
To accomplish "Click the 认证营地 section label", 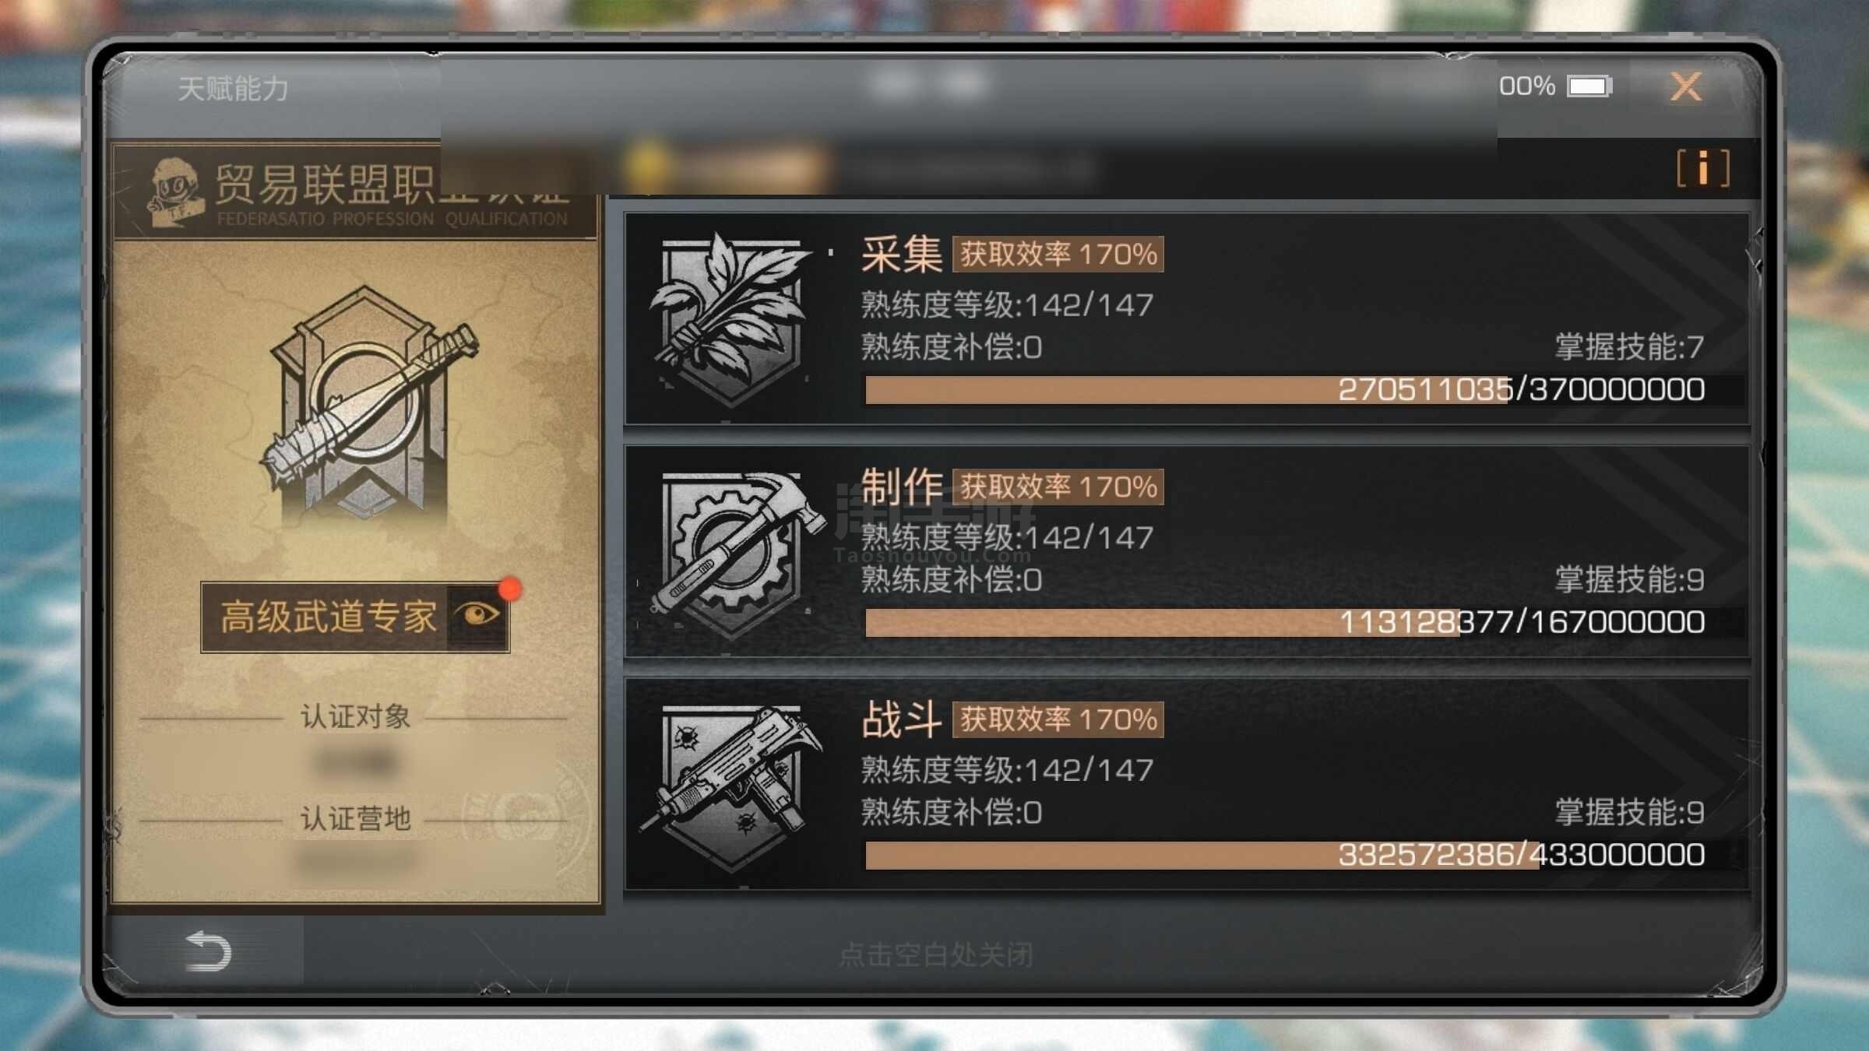I will click(355, 818).
